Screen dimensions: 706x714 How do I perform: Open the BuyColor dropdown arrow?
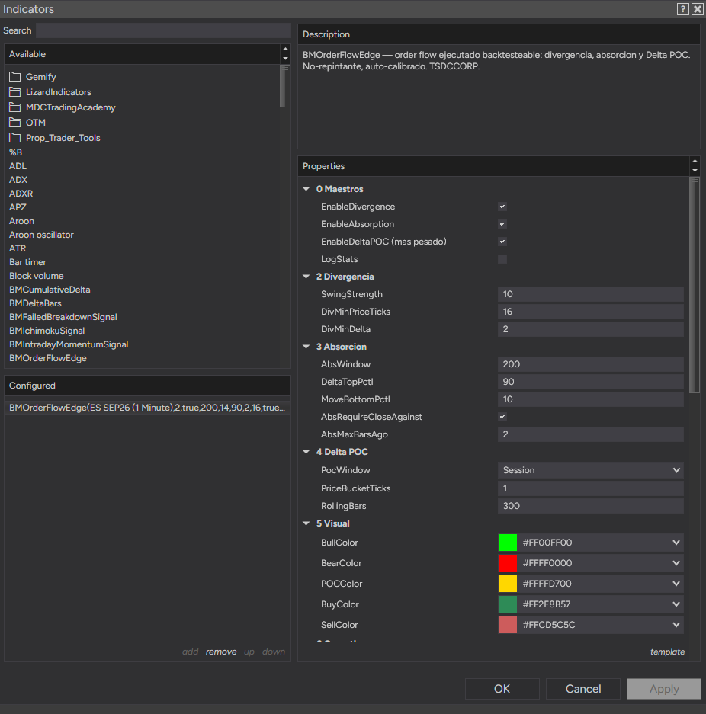click(x=676, y=604)
